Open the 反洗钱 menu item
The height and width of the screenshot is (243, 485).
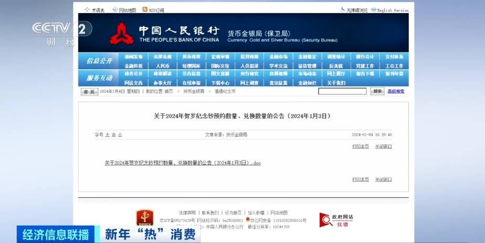click(336, 66)
